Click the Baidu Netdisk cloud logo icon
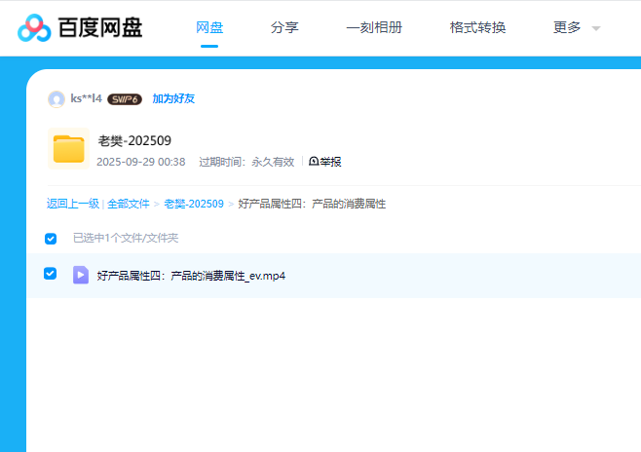Viewport: 641px width, 452px height. click(34, 28)
